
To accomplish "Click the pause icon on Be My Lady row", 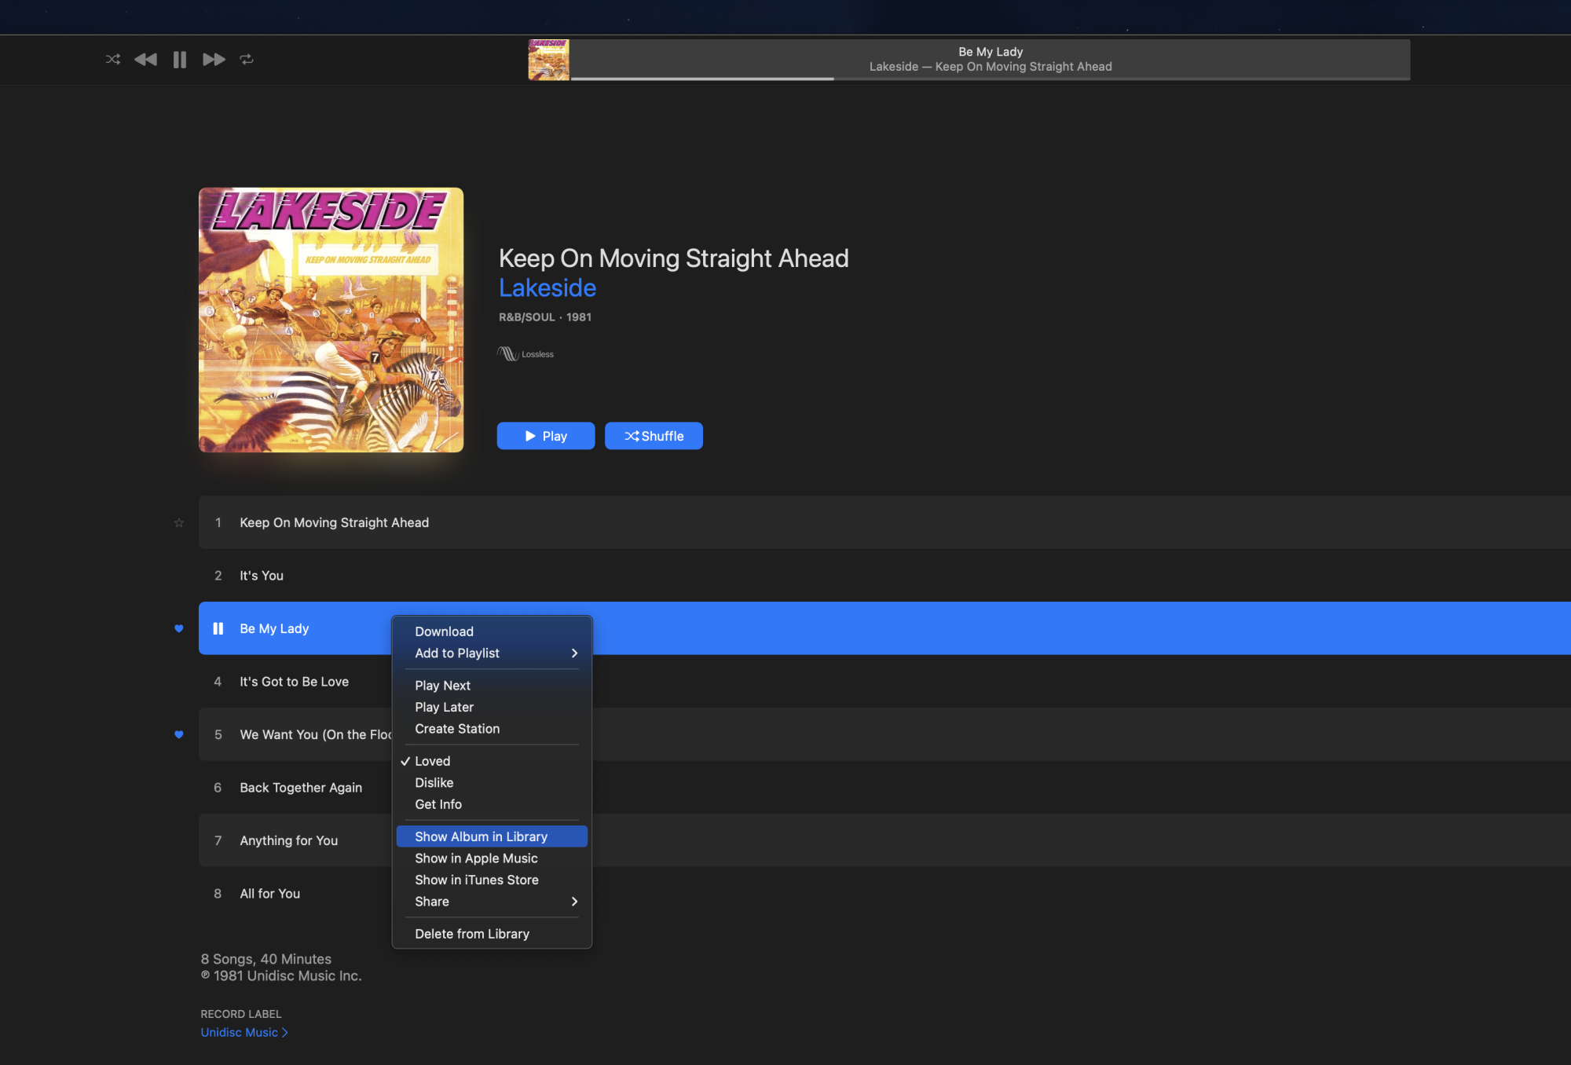I will [x=218, y=628].
